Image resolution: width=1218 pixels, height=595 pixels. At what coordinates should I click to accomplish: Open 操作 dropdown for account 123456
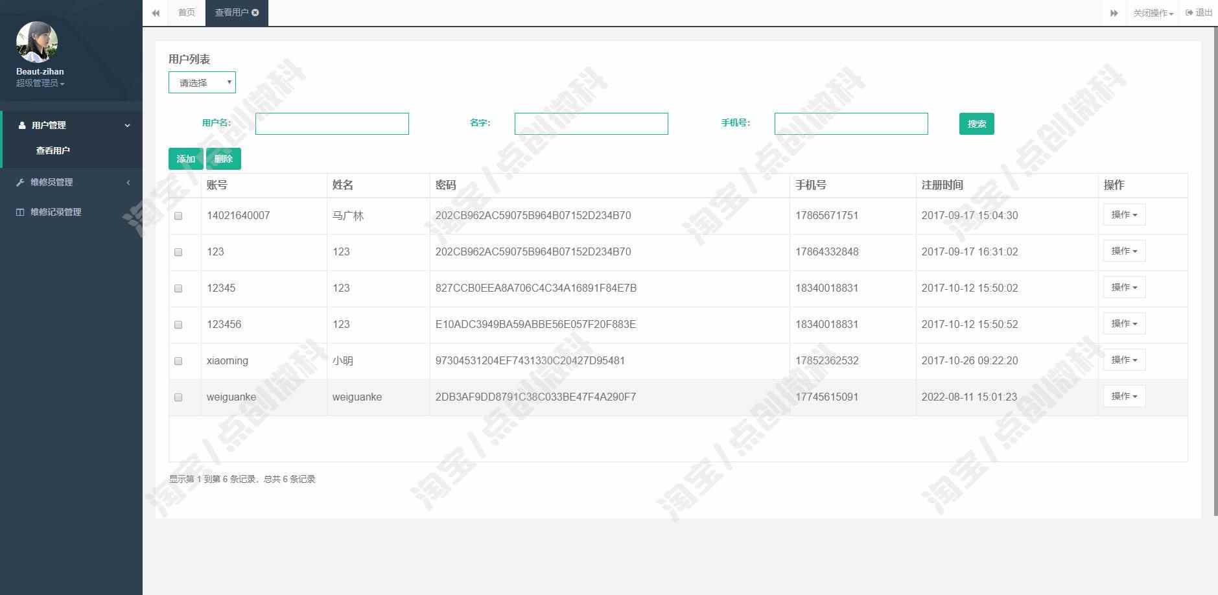pos(1124,323)
